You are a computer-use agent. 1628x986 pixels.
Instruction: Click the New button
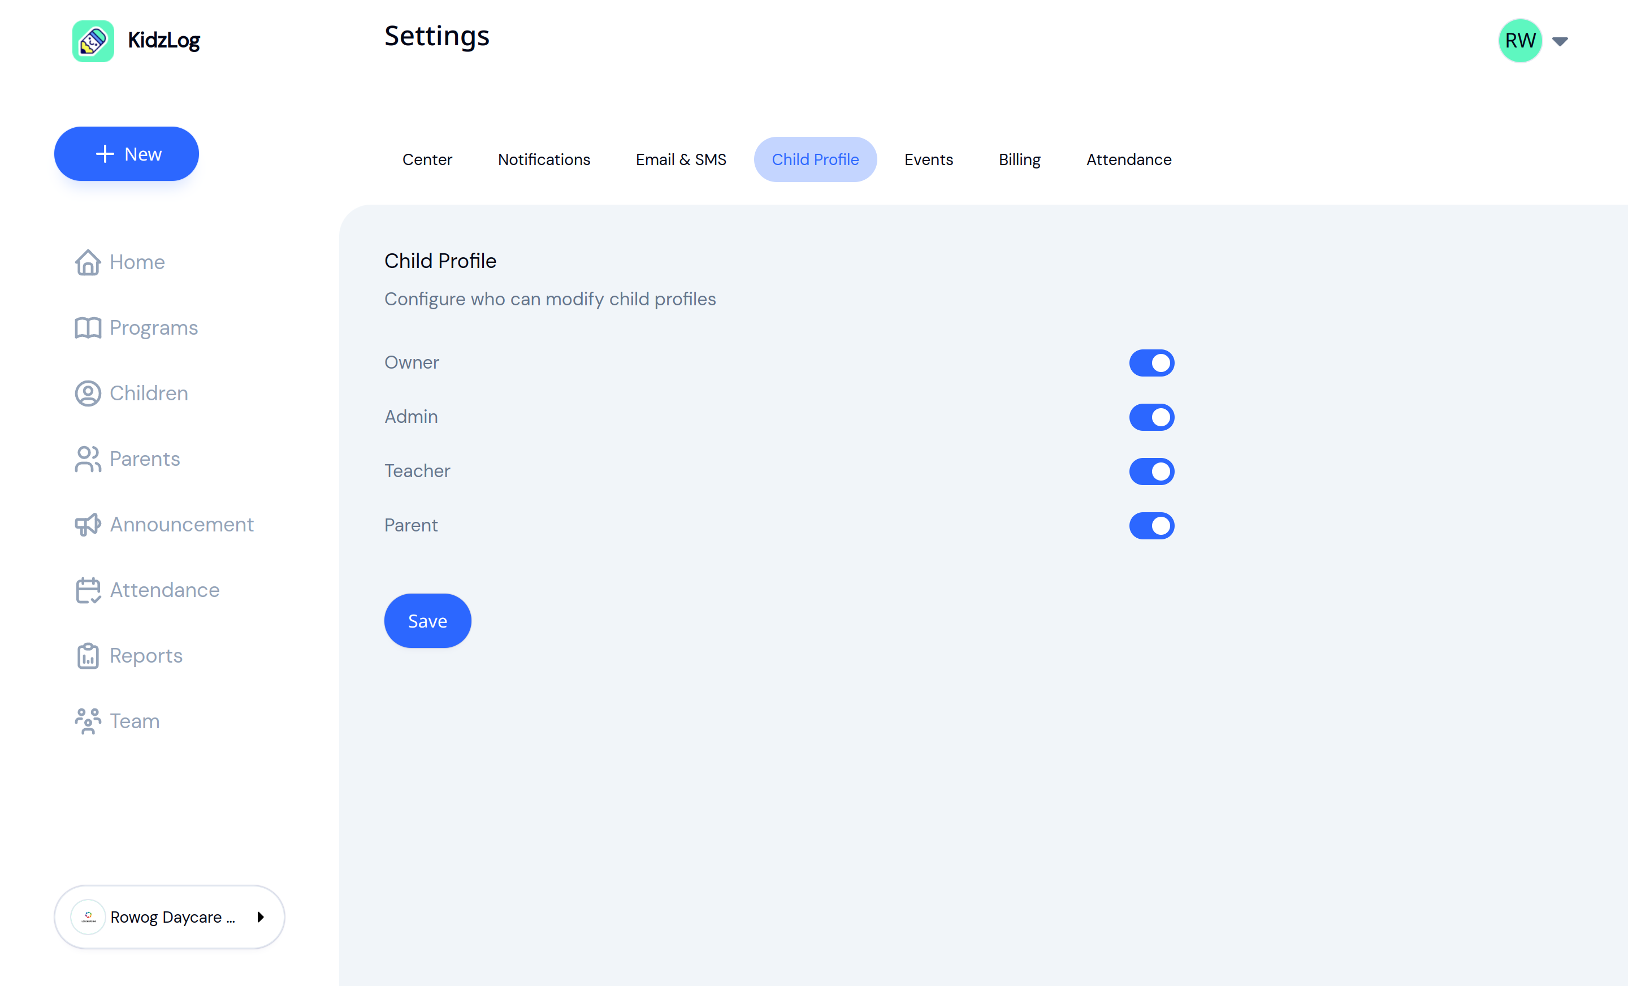[x=126, y=154]
